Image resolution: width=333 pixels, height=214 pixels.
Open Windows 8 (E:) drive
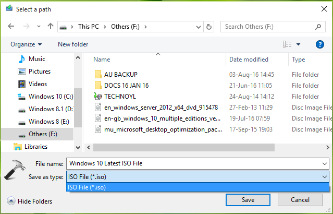49,122
